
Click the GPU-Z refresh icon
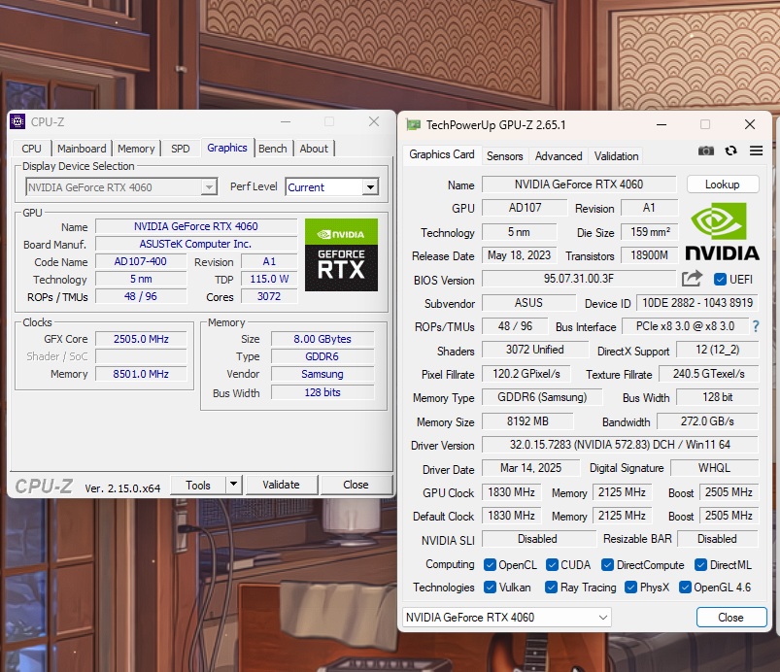(730, 151)
